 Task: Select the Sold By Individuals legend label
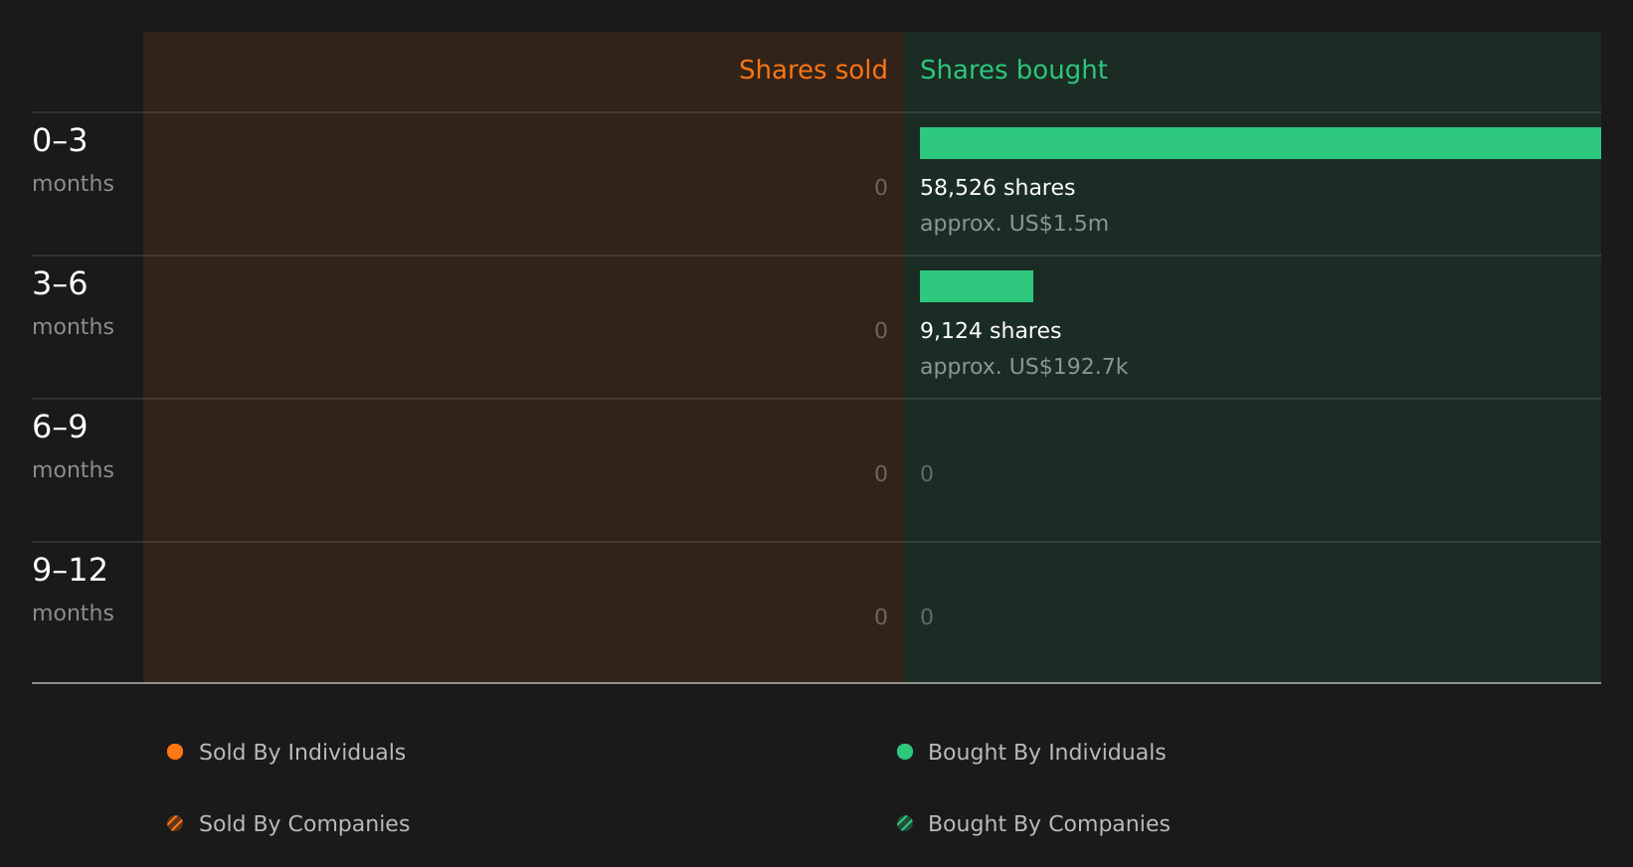302,753
